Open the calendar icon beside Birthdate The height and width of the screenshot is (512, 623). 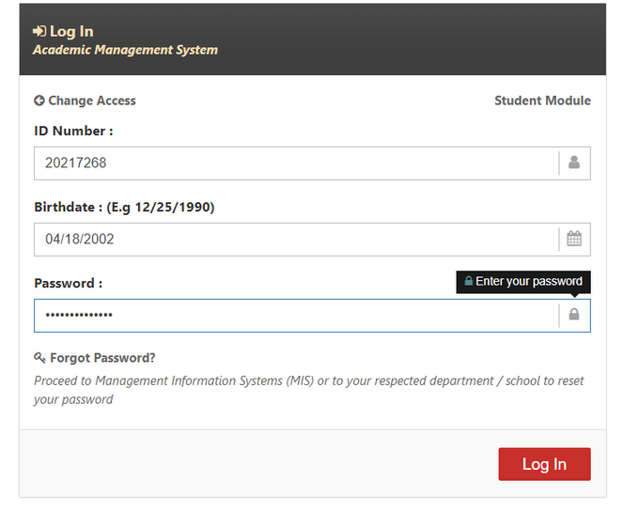pos(574,239)
